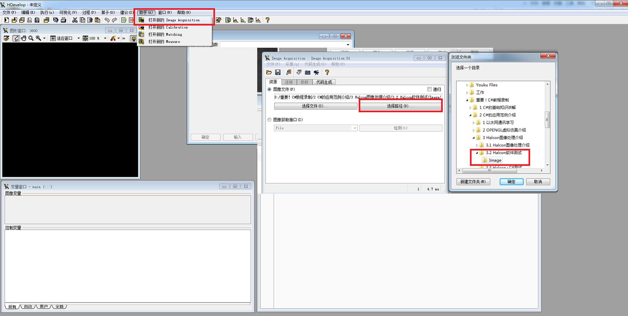Open the File interface combo box
This screenshot has height=316, width=628.
[x=316, y=128]
